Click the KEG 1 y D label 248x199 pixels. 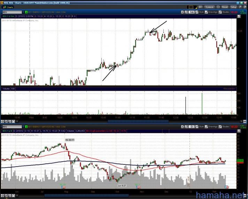(7, 131)
